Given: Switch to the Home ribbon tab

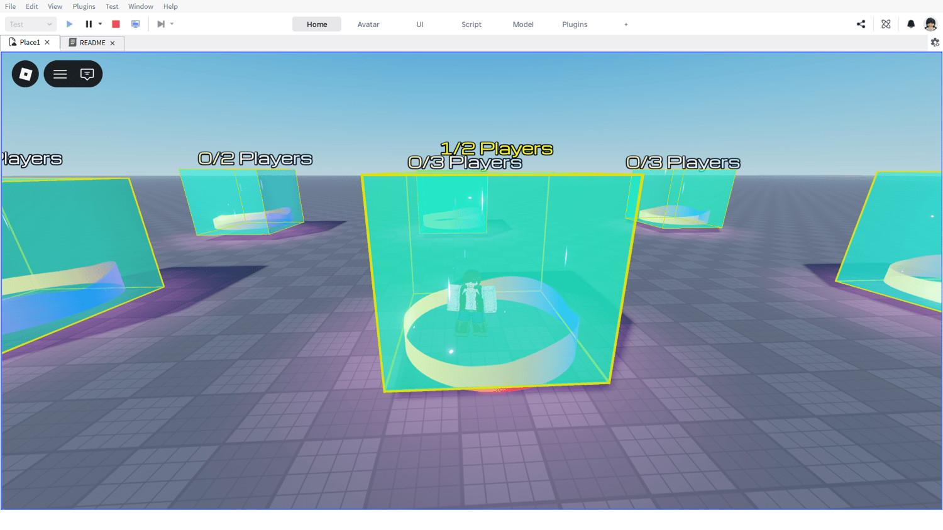Looking at the screenshot, I should click(x=317, y=24).
